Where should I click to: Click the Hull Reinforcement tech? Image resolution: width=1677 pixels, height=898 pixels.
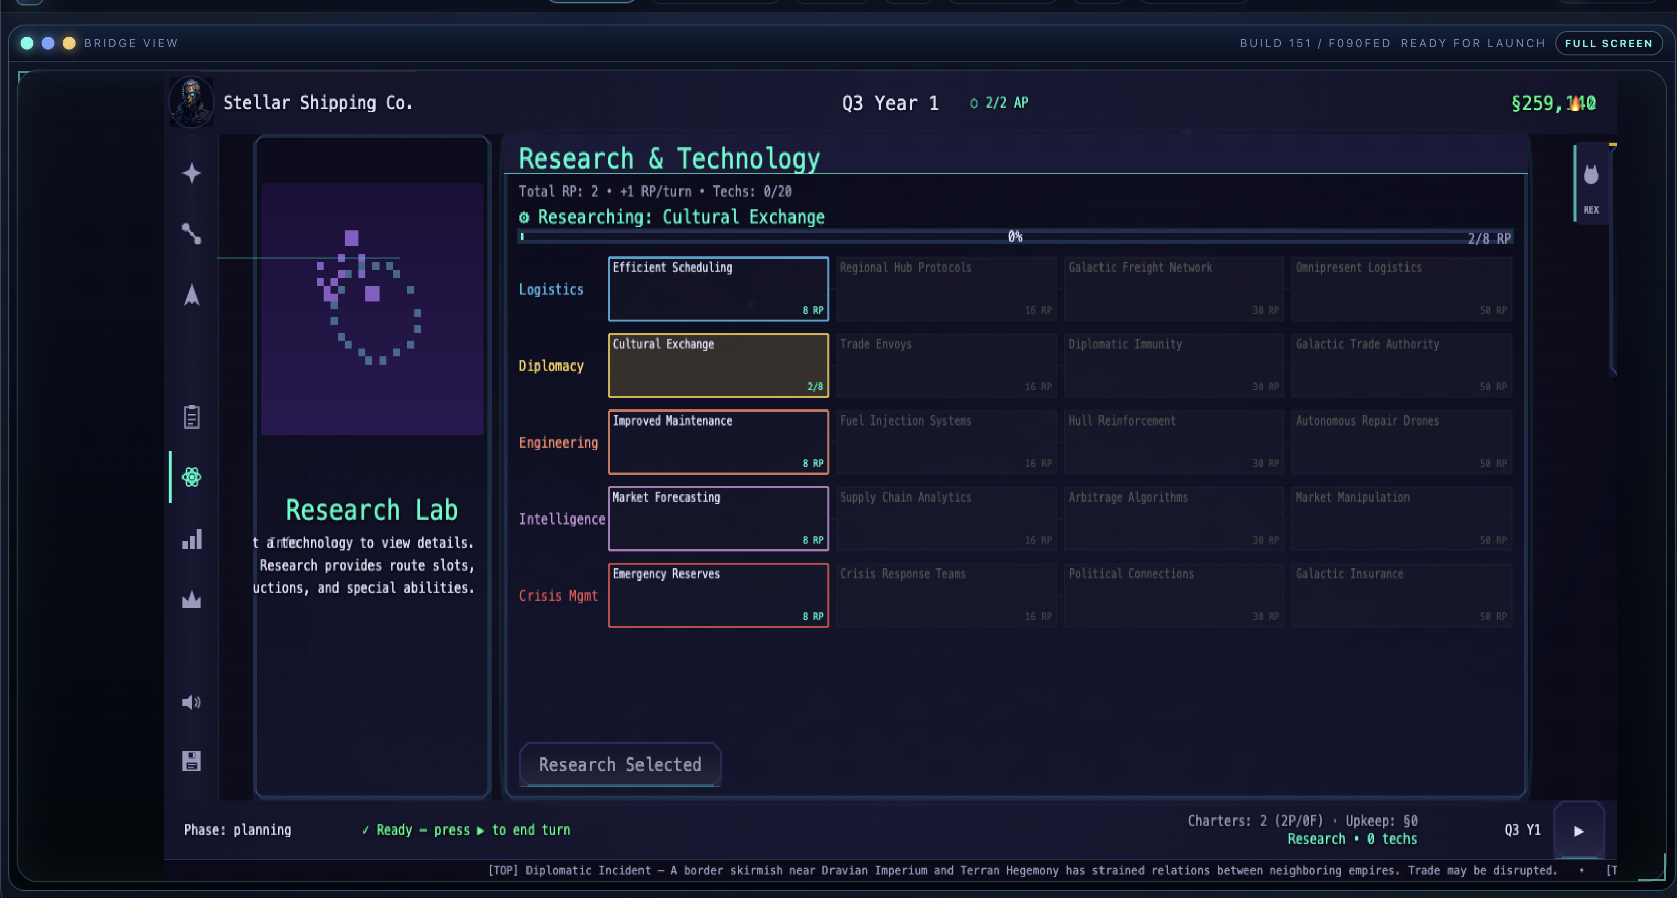click(1174, 442)
